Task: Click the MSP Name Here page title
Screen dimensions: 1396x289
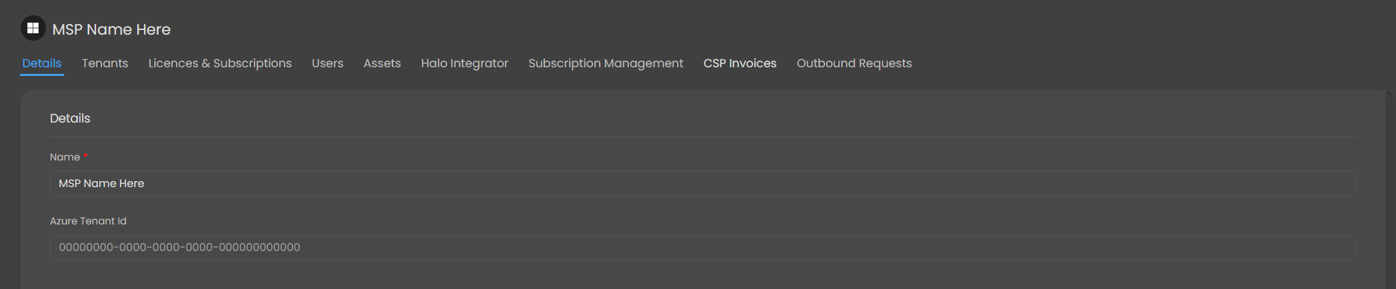Action: [111, 29]
